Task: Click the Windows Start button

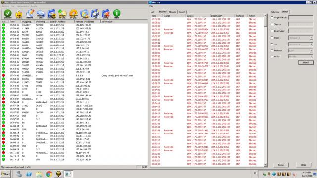Action: tap(5, 174)
